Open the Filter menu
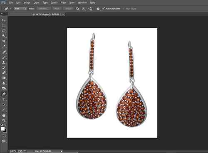The width and height of the screenshot is (208, 153). coord(63,2)
